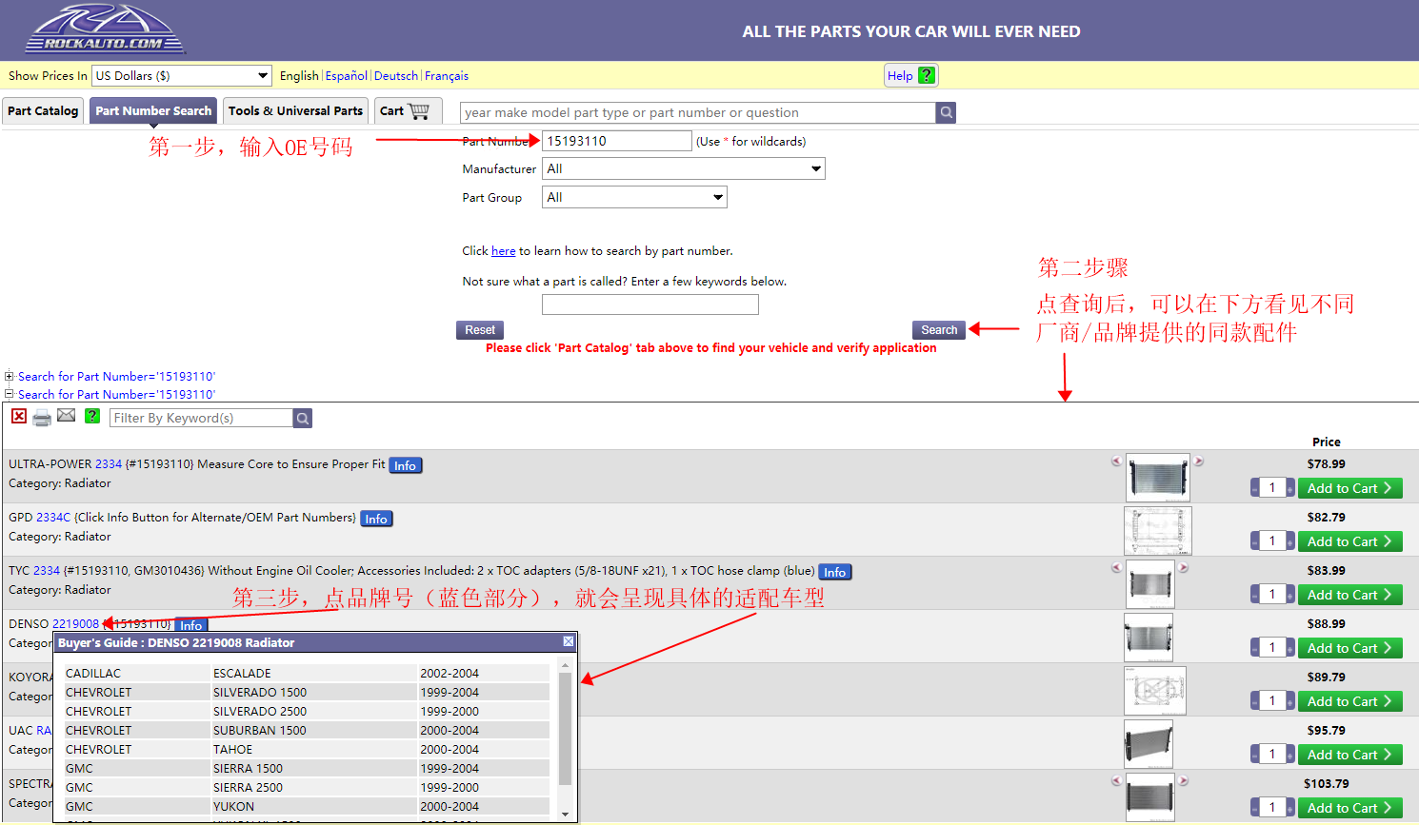
Task: Close the DENSO Buyer's Guide popup
Action: point(569,641)
